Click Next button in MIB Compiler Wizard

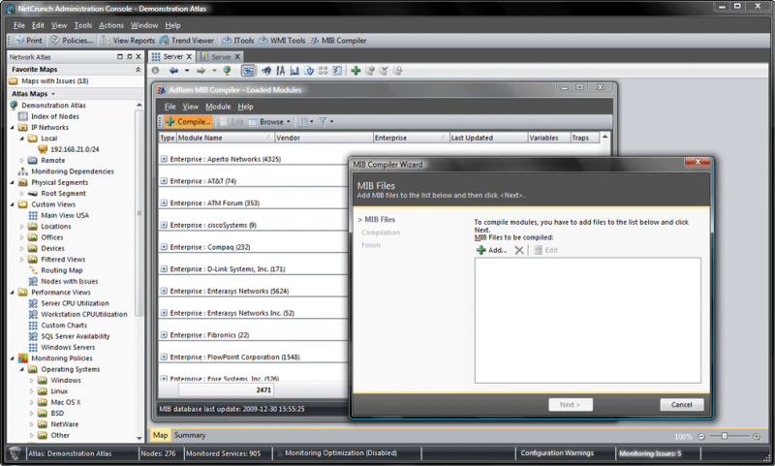pyautogui.click(x=571, y=405)
